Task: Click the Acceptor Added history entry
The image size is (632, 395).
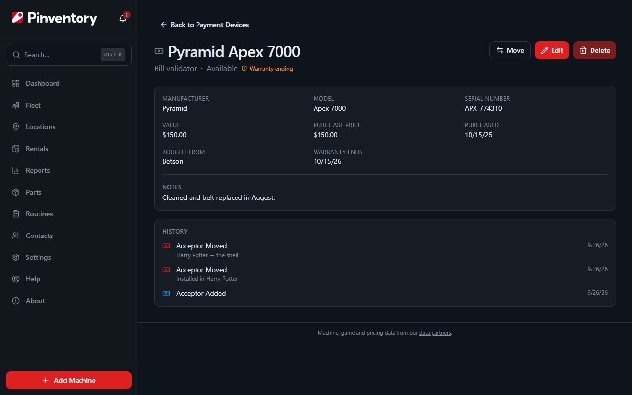Action: tap(385, 293)
